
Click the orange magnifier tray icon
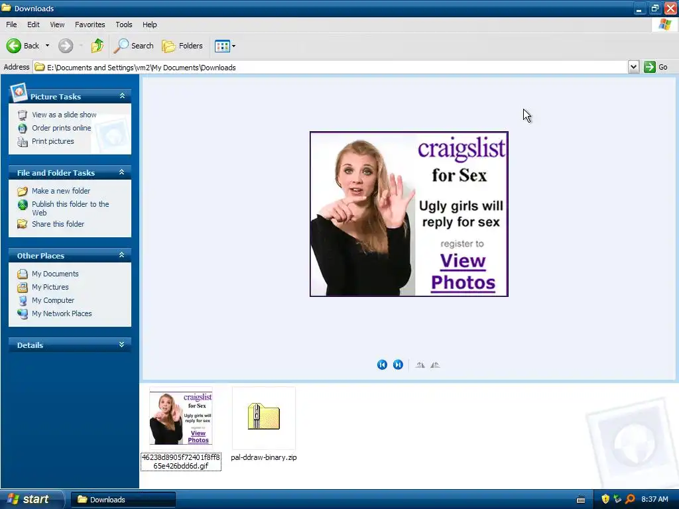[630, 499]
